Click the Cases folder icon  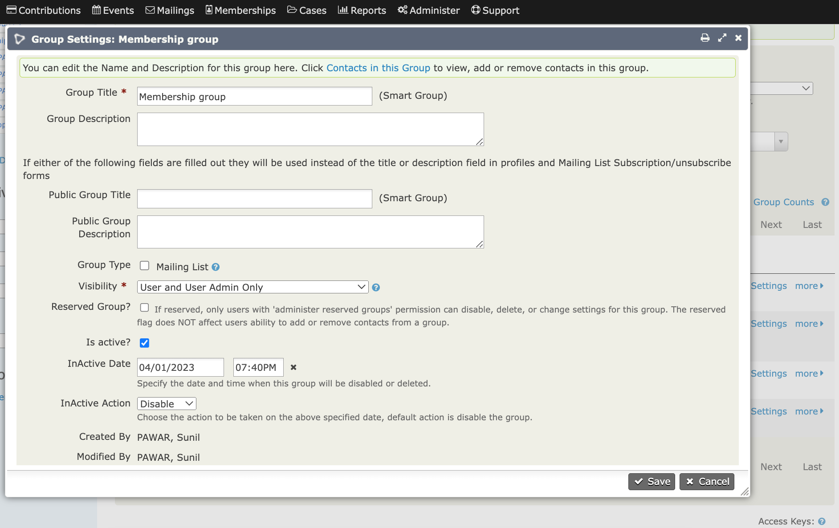click(292, 10)
